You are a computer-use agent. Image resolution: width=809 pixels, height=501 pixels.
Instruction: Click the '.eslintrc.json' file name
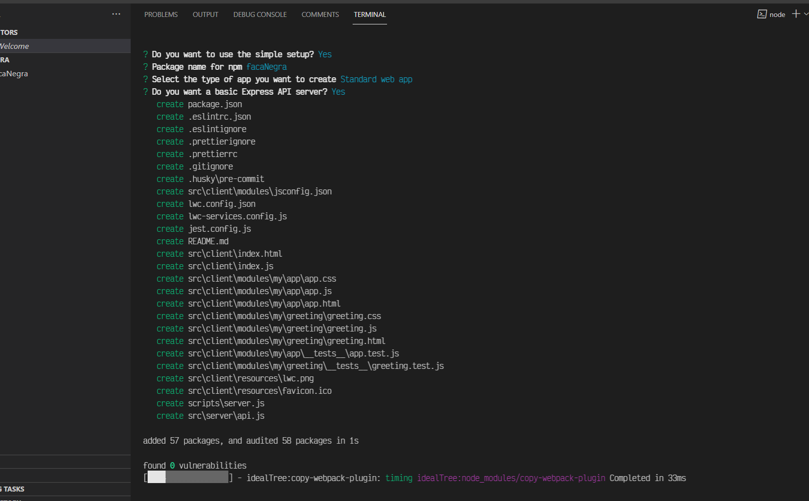(219, 117)
